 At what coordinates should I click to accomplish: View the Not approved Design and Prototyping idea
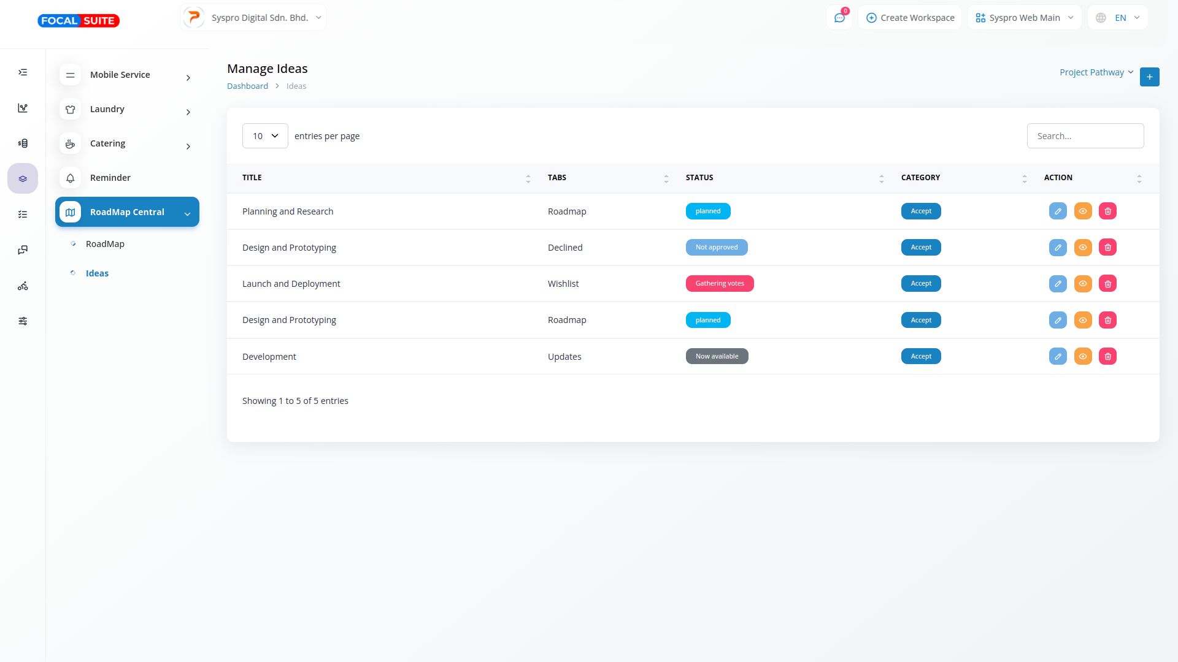1083,248
